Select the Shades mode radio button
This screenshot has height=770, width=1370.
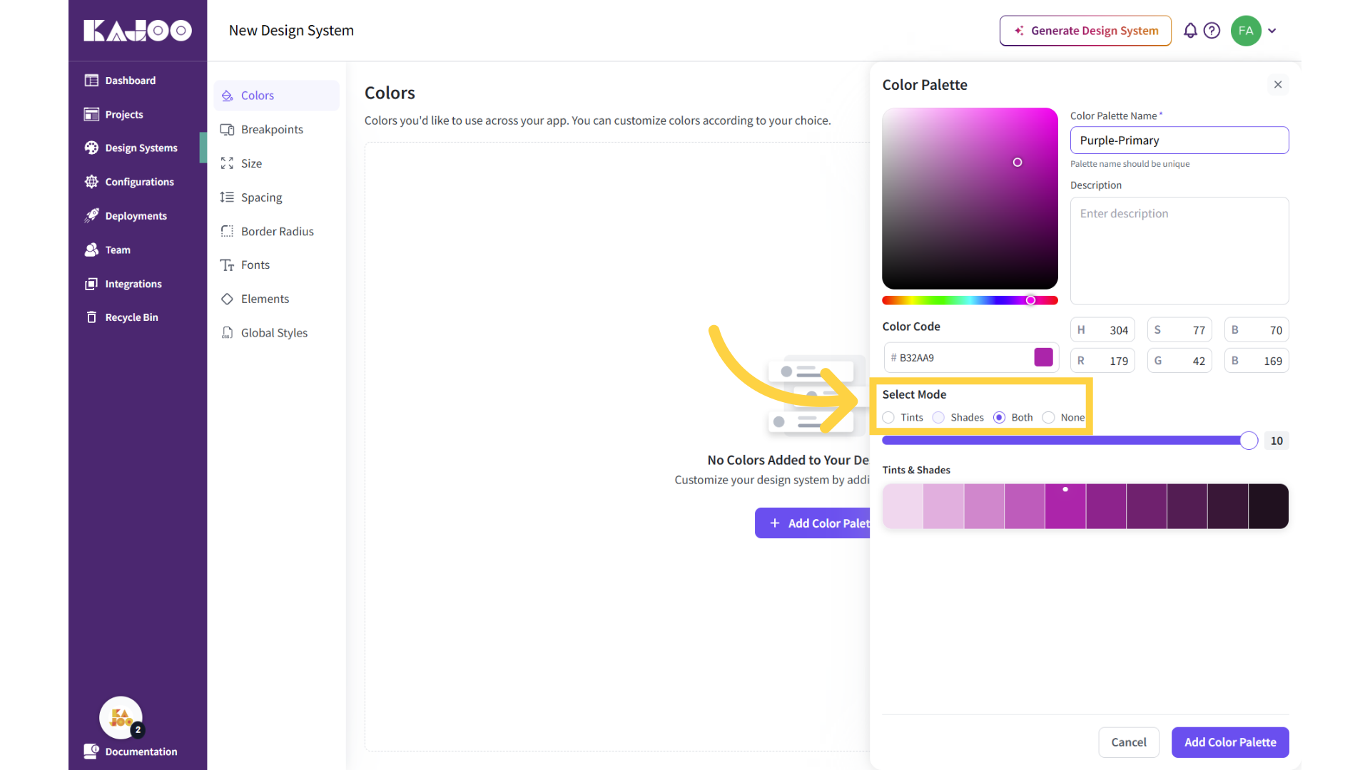(x=938, y=417)
